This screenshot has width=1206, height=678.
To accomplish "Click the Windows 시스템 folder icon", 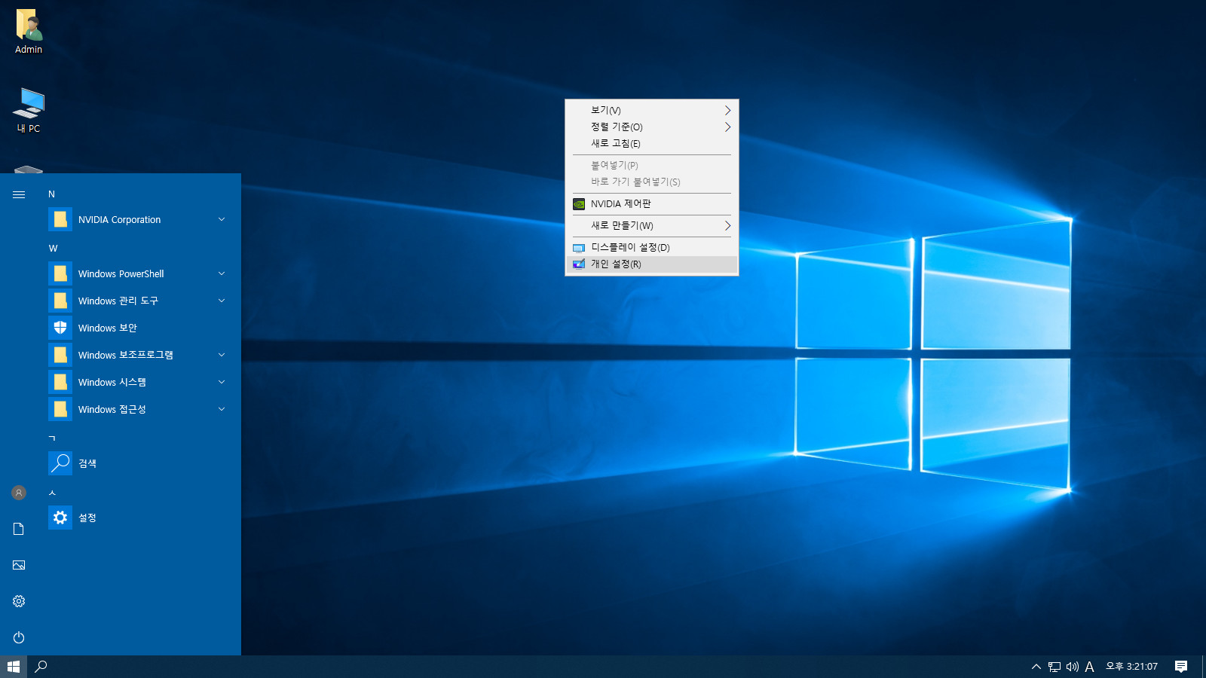I will tap(60, 382).
